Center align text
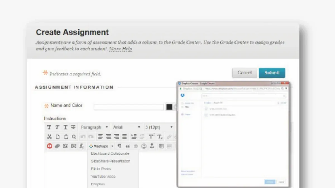 pos(108,137)
